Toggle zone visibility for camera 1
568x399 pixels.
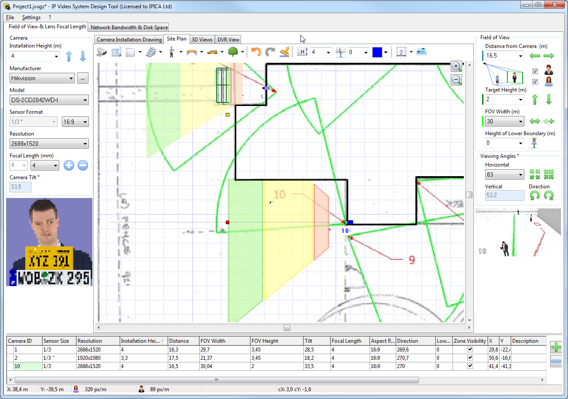(x=469, y=349)
